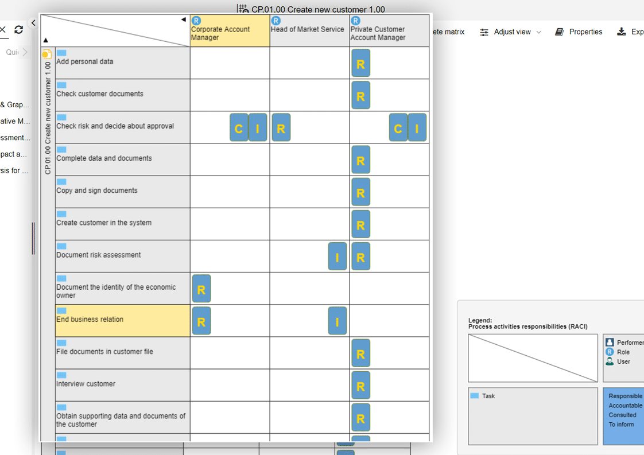Toggle the I cell in End business relation row
The width and height of the screenshot is (644, 455).
337,321
